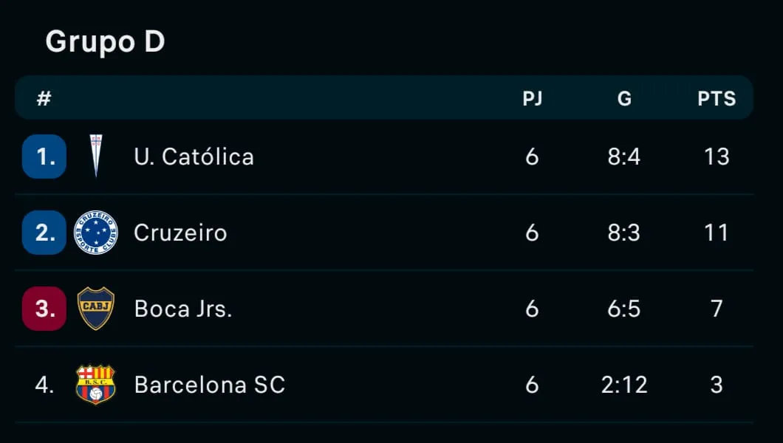
Task: Click the position 4 number
Action: click(44, 385)
